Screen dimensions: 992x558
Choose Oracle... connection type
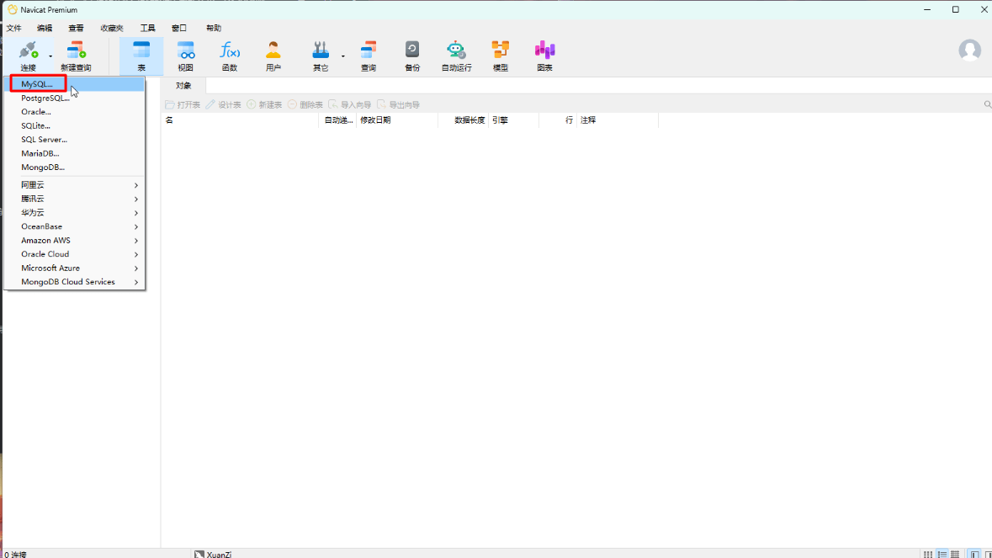[75, 112]
